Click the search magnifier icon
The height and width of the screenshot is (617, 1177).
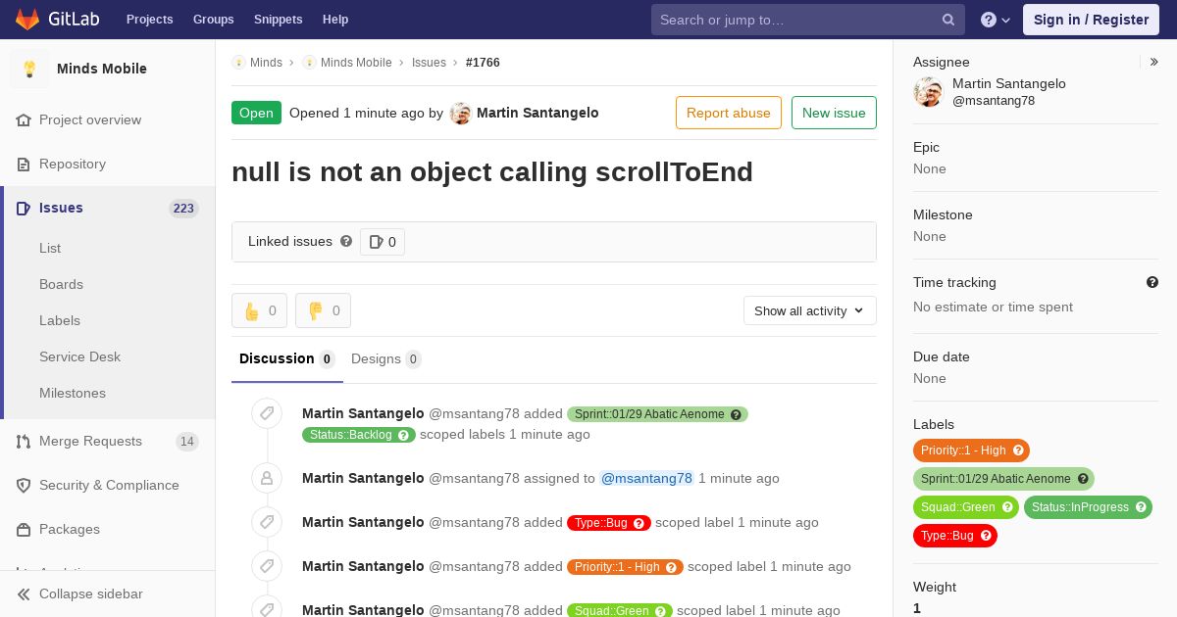(x=948, y=20)
